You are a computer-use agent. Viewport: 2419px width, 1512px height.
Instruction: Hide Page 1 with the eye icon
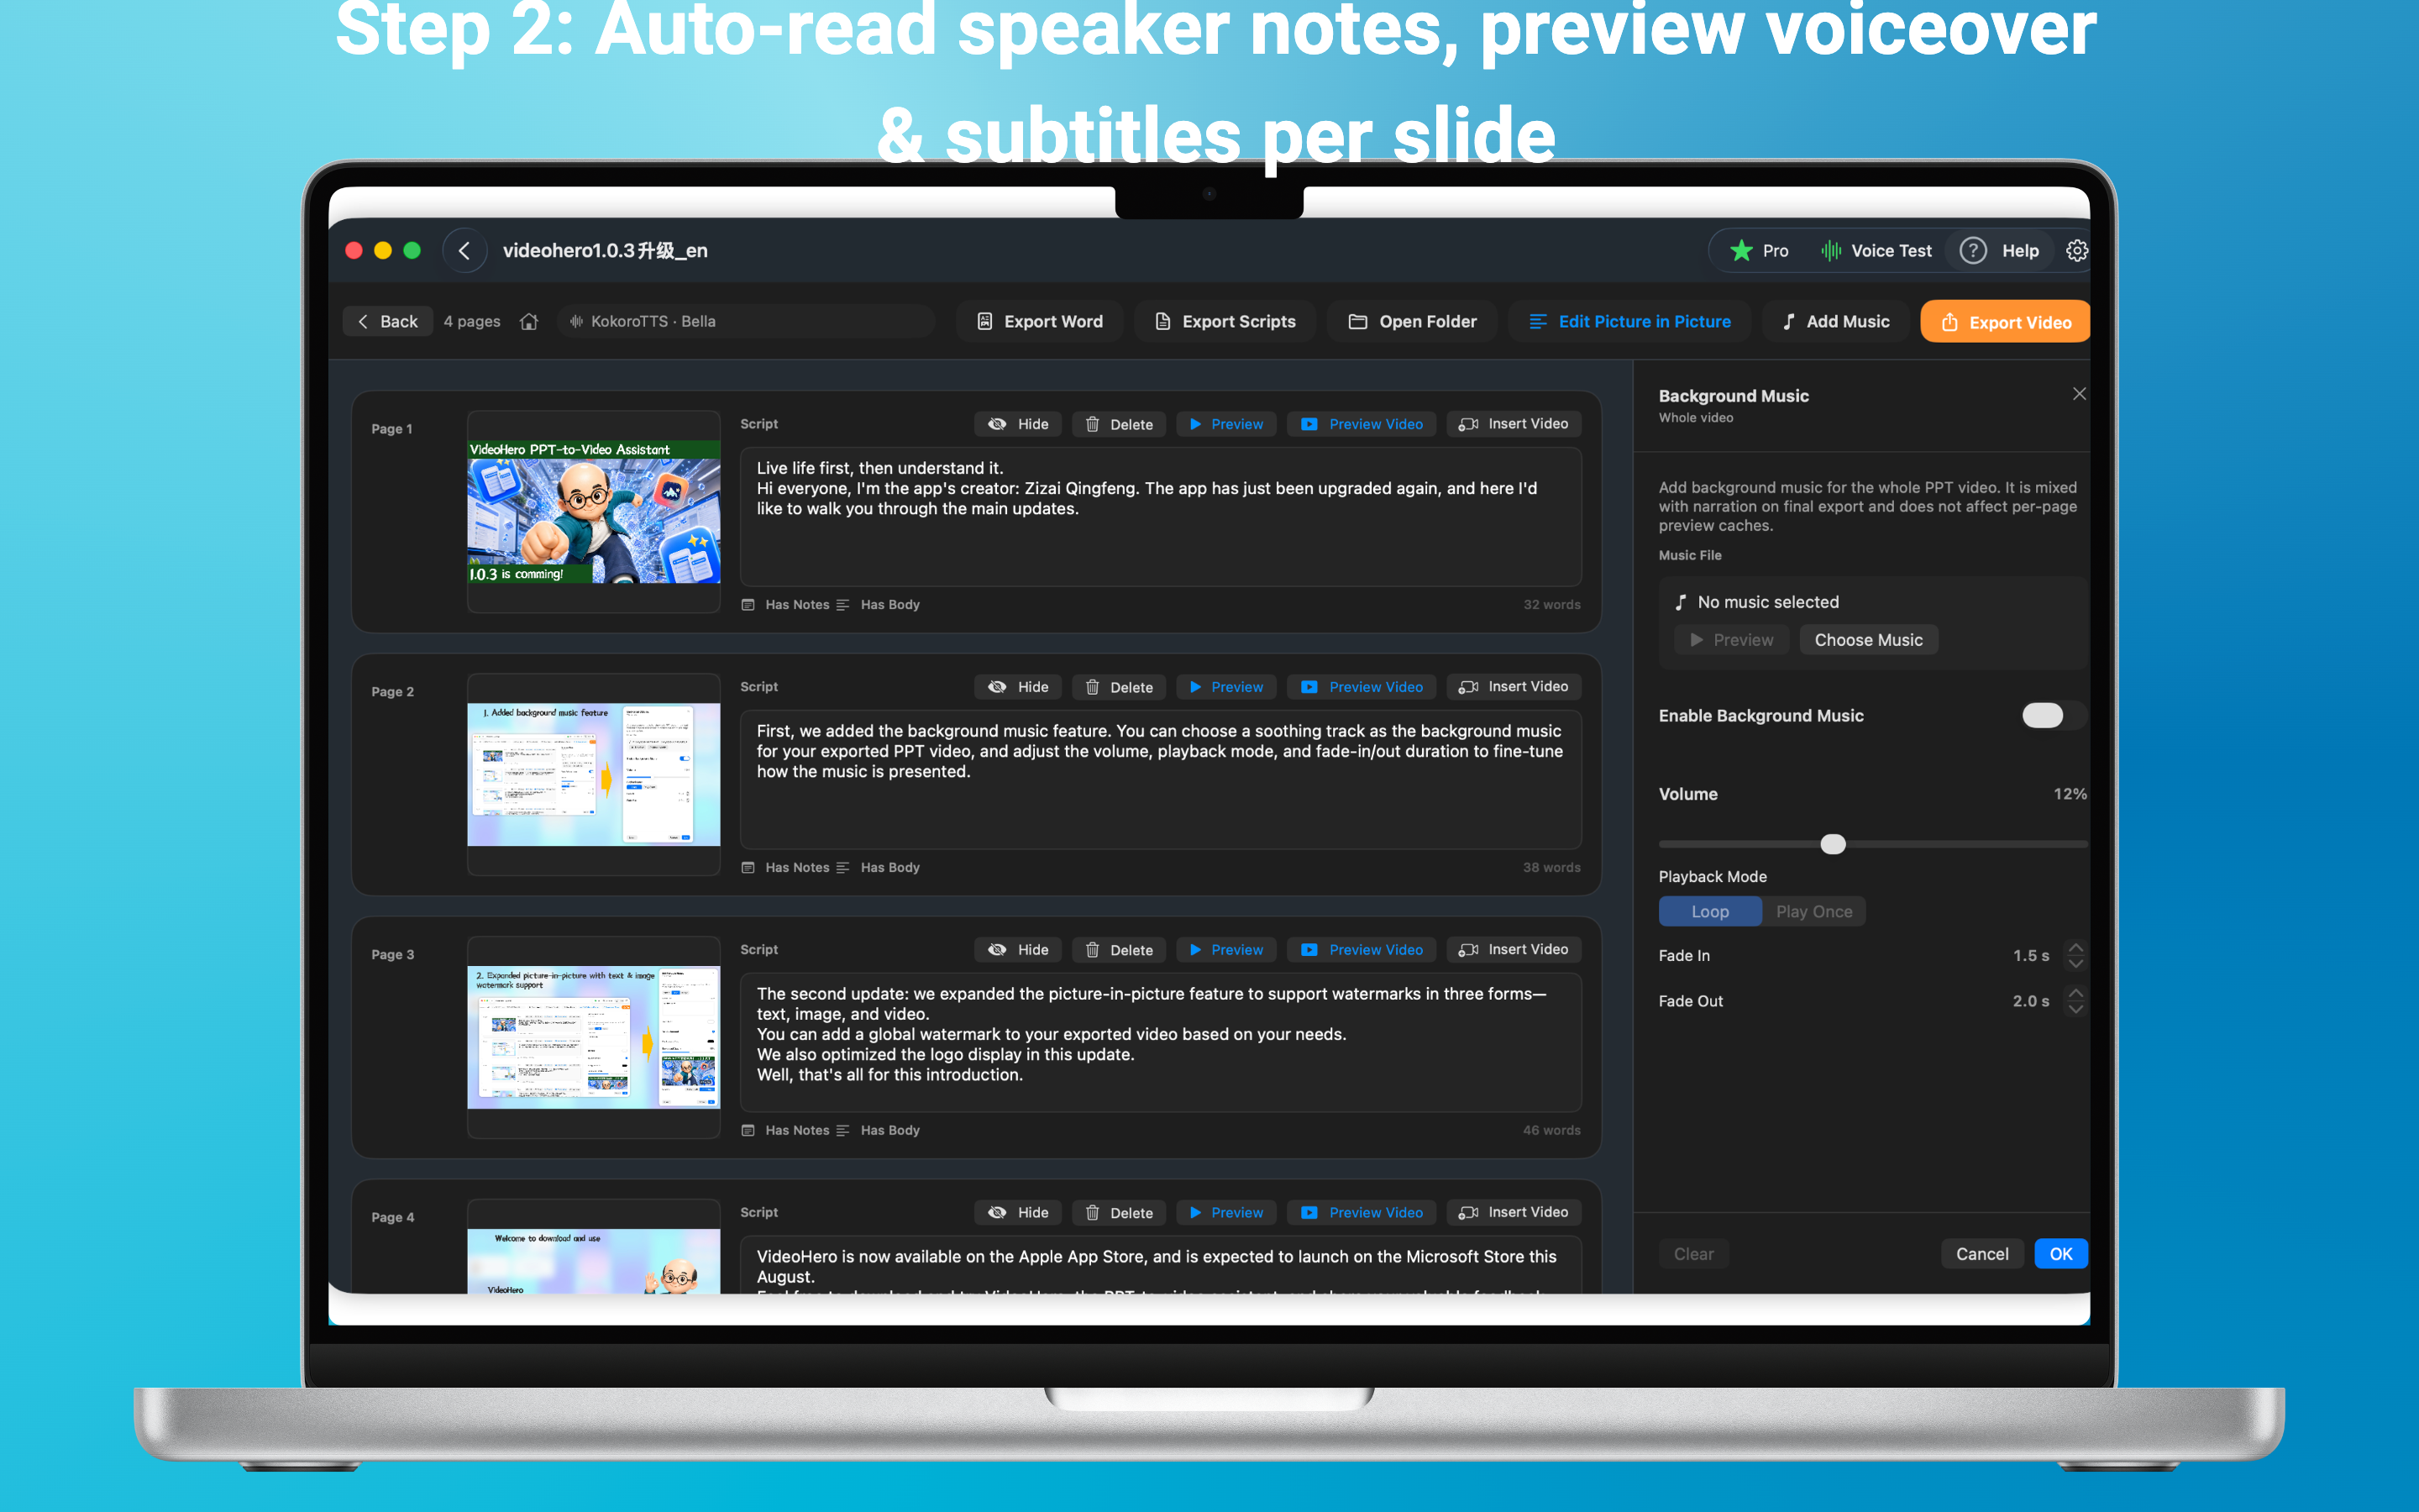click(997, 424)
